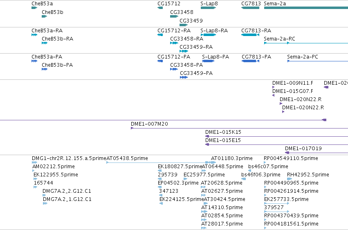Click the 379527 EST feature
Viewport: 348px width, 230px height.
click(x=277, y=212)
